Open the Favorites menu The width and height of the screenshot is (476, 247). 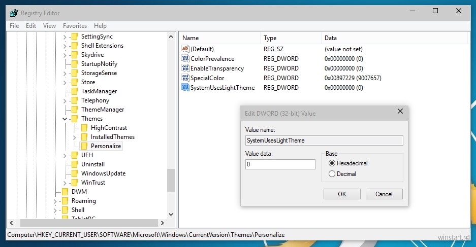75,26
